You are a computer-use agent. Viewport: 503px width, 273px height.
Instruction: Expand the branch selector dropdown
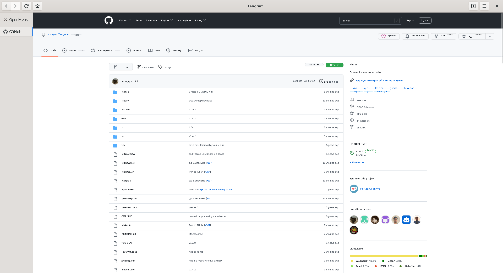(121, 67)
